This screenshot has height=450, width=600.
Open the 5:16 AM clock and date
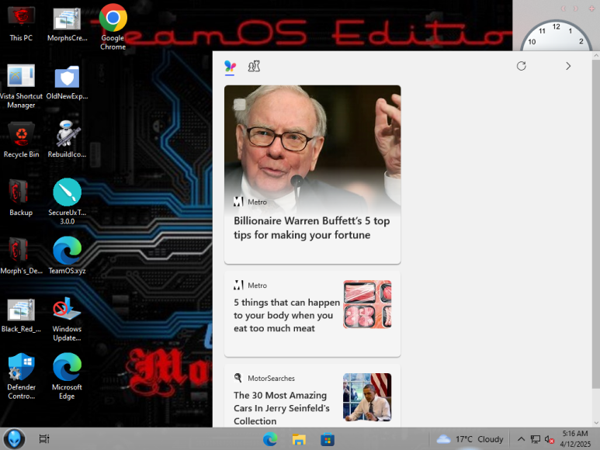(575, 439)
